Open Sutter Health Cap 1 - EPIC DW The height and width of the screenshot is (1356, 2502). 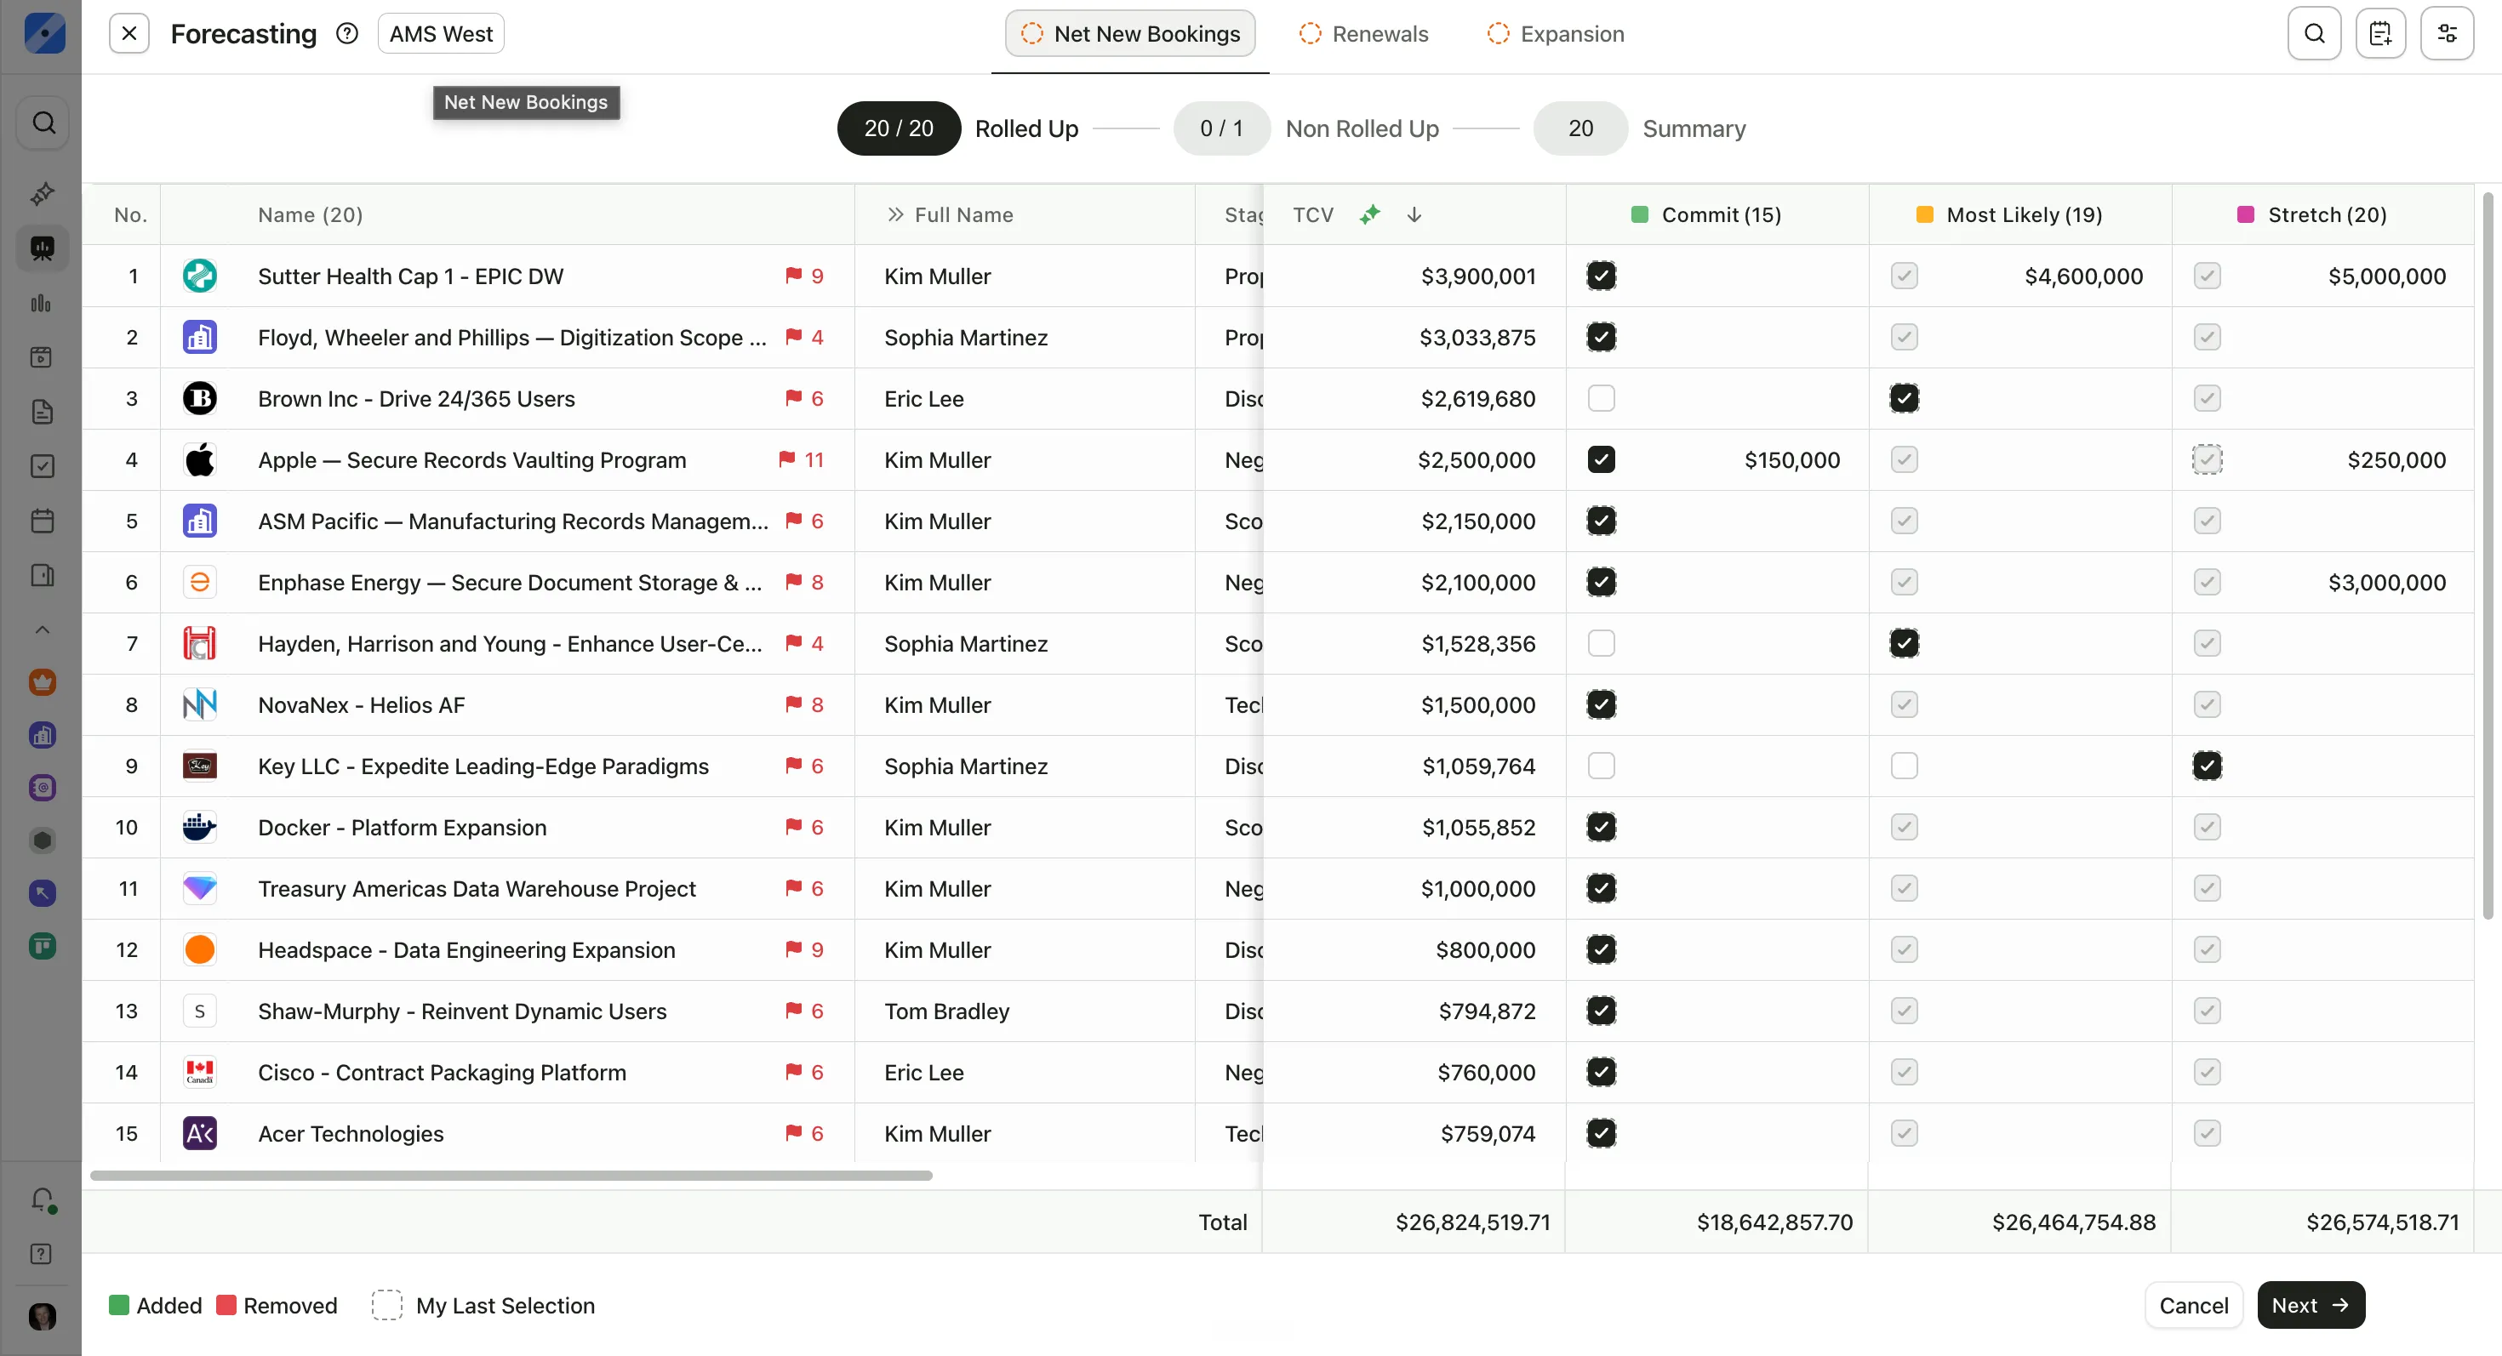click(x=411, y=276)
